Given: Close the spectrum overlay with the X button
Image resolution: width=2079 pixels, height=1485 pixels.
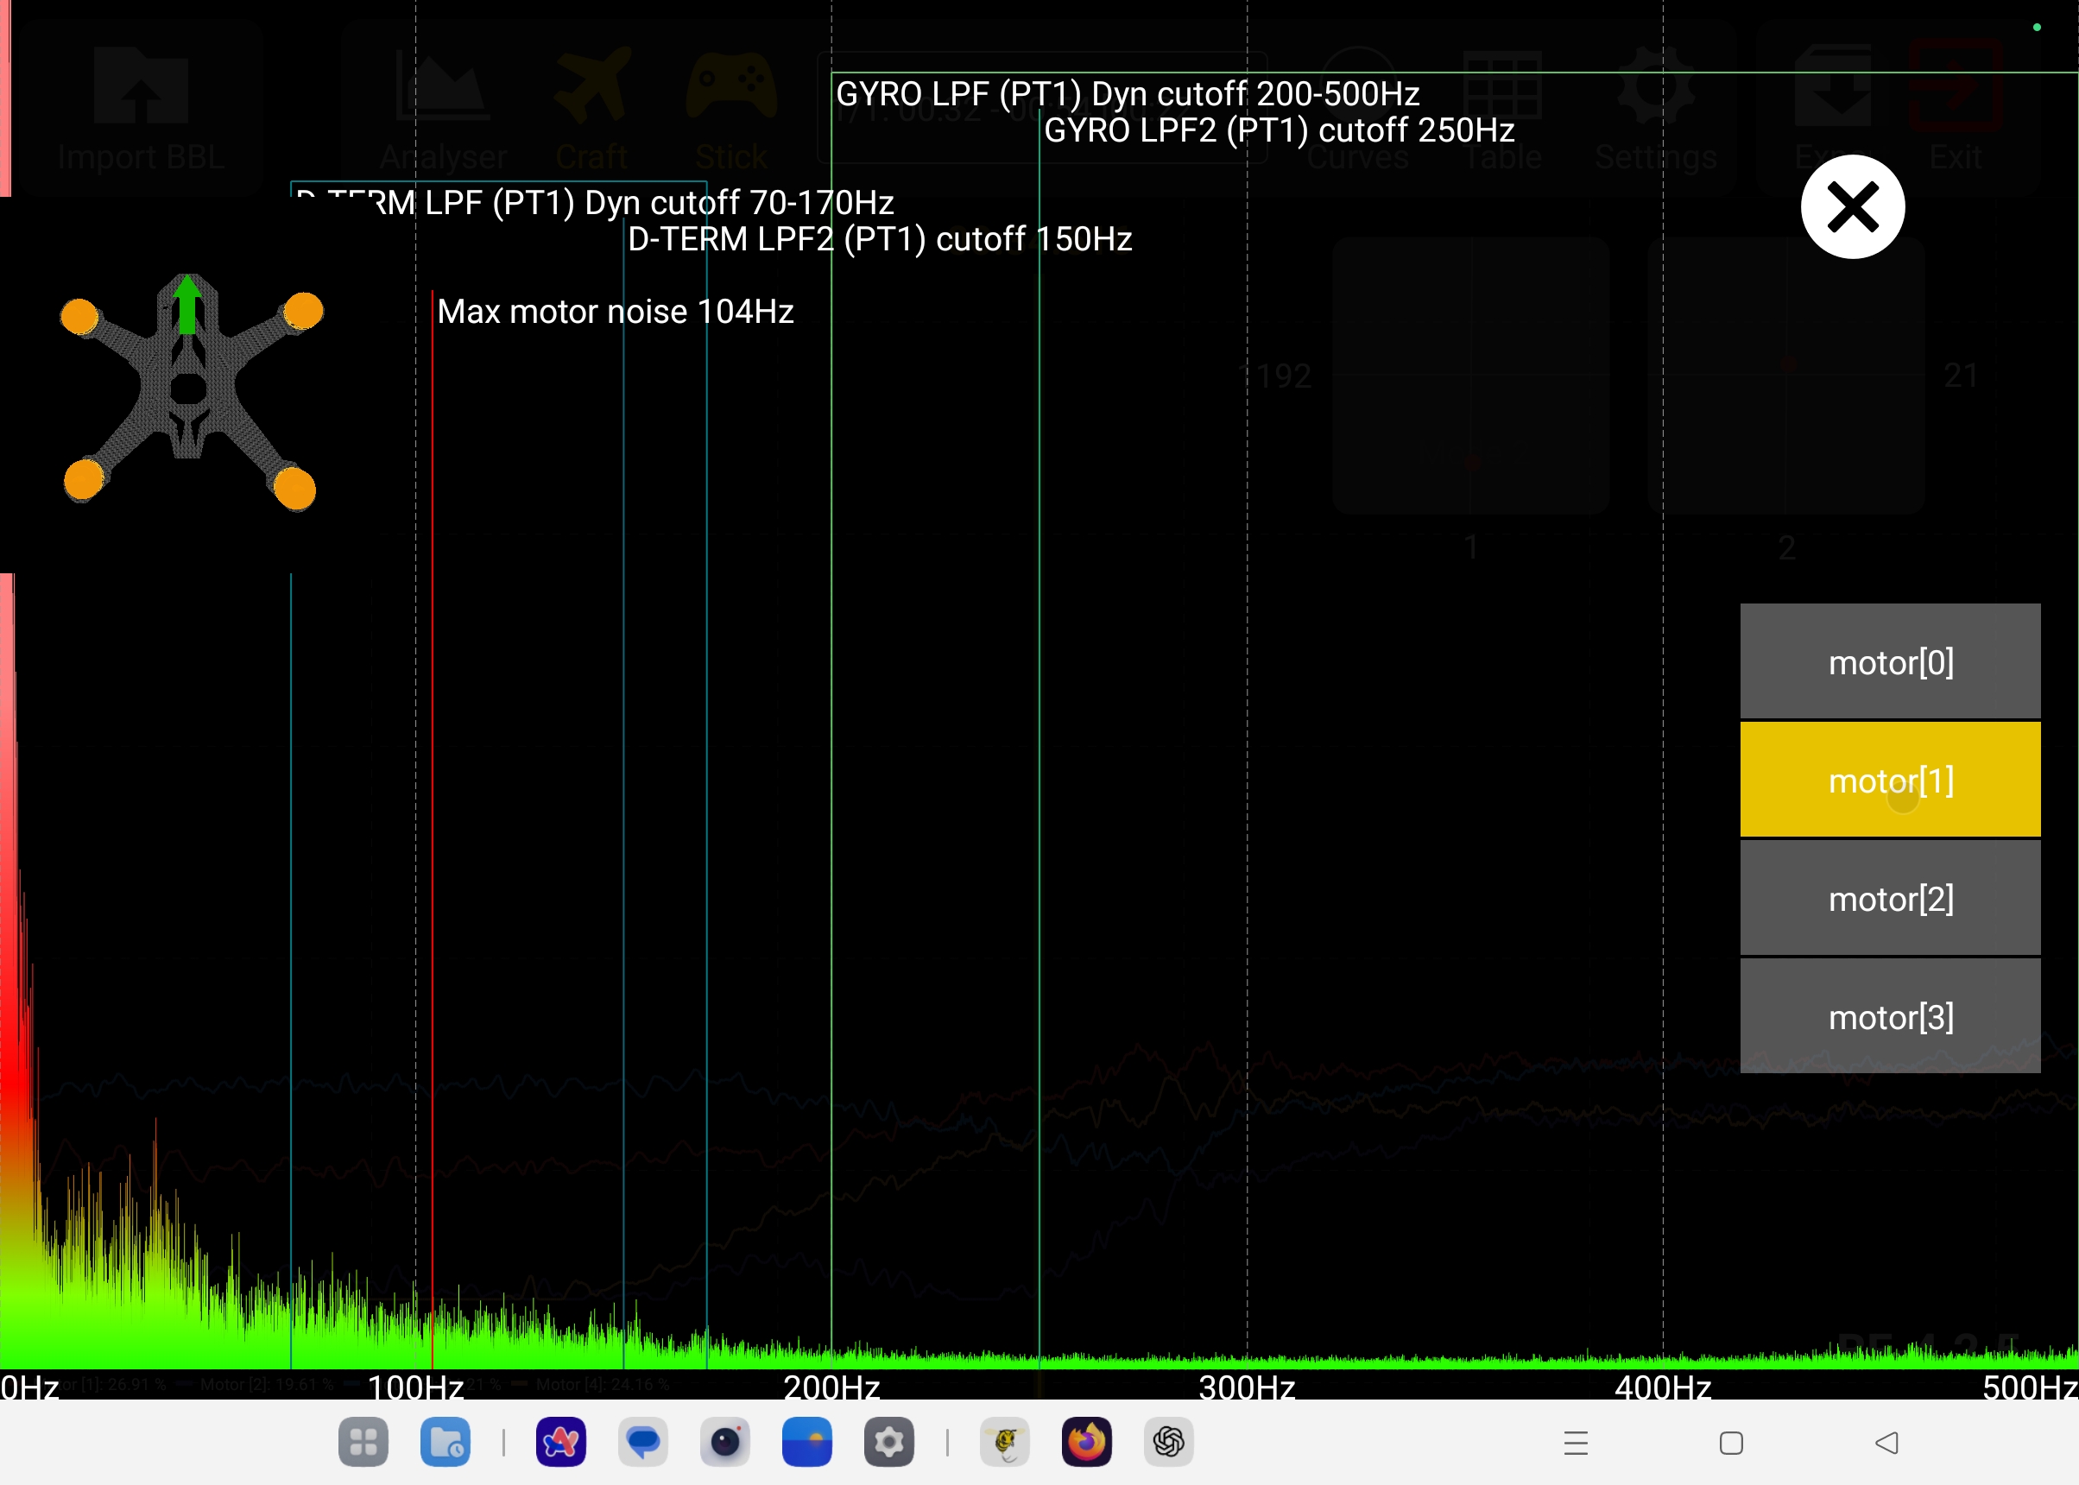Looking at the screenshot, I should coord(1852,206).
